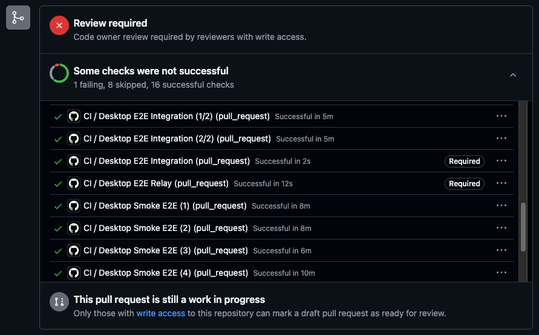
Task: Click GitHub logo beside Desktop E2E Integration (1/2)
Action: [x=74, y=117]
